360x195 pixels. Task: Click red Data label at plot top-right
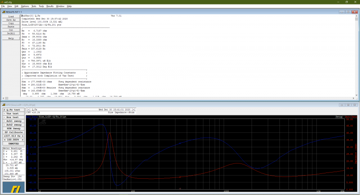[x=354, y=117]
